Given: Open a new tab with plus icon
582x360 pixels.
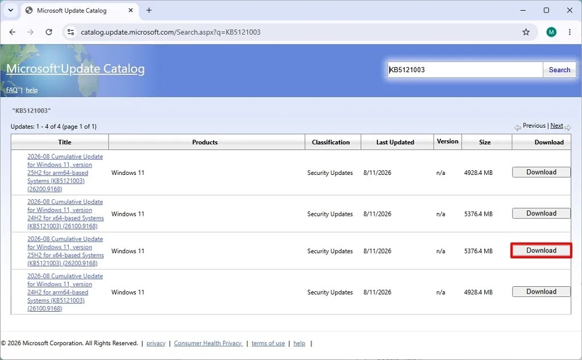Looking at the screenshot, I should click(x=149, y=10).
